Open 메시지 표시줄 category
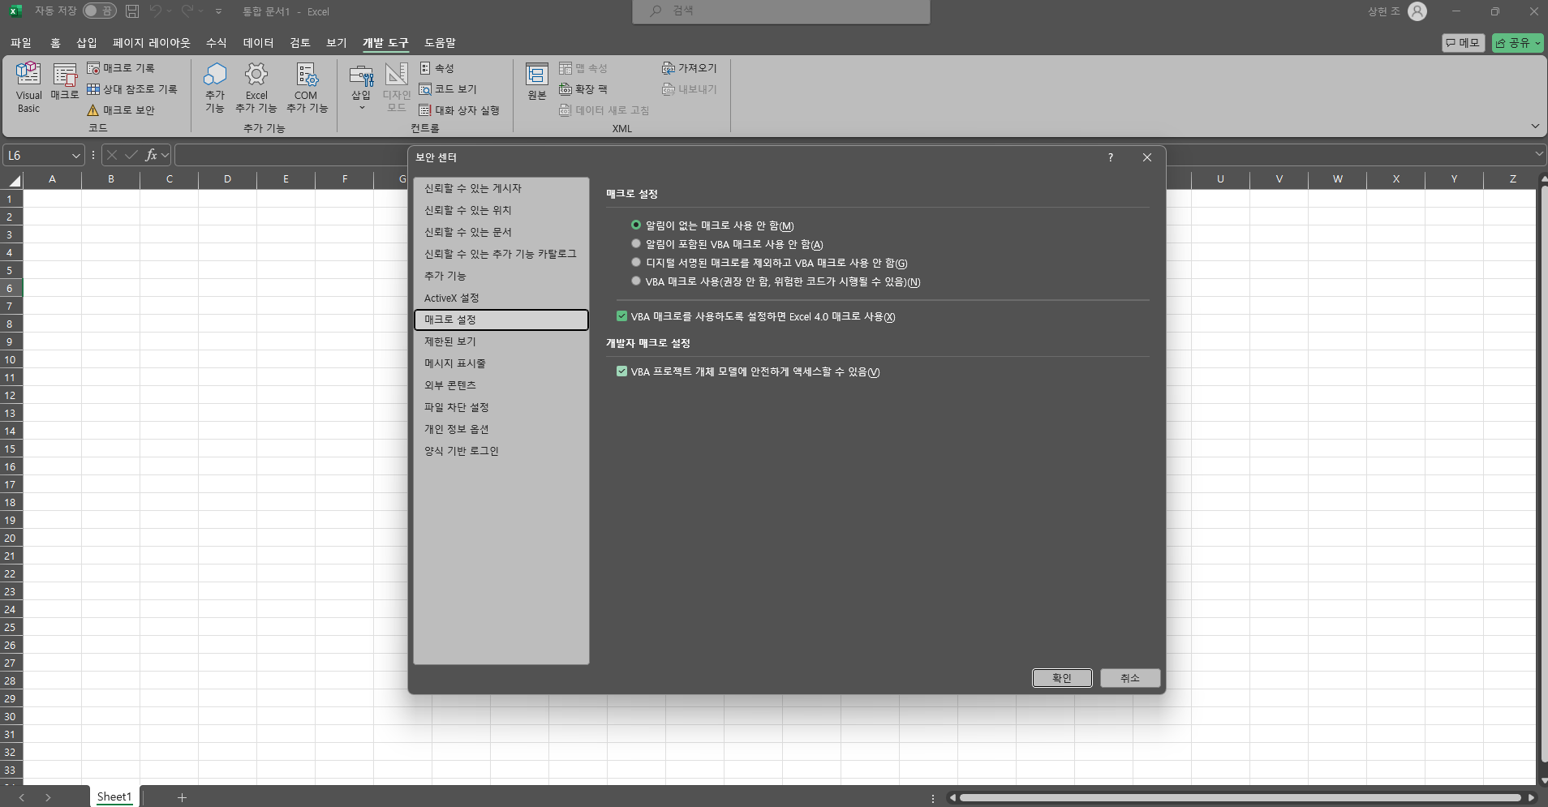The height and width of the screenshot is (807, 1548). [501, 363]
